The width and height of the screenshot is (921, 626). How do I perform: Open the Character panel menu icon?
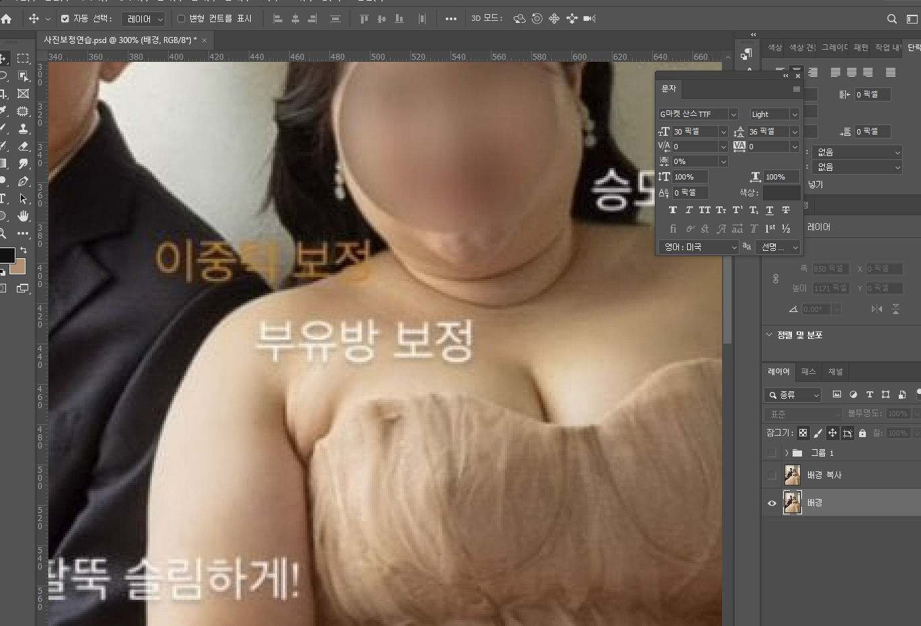797,89
